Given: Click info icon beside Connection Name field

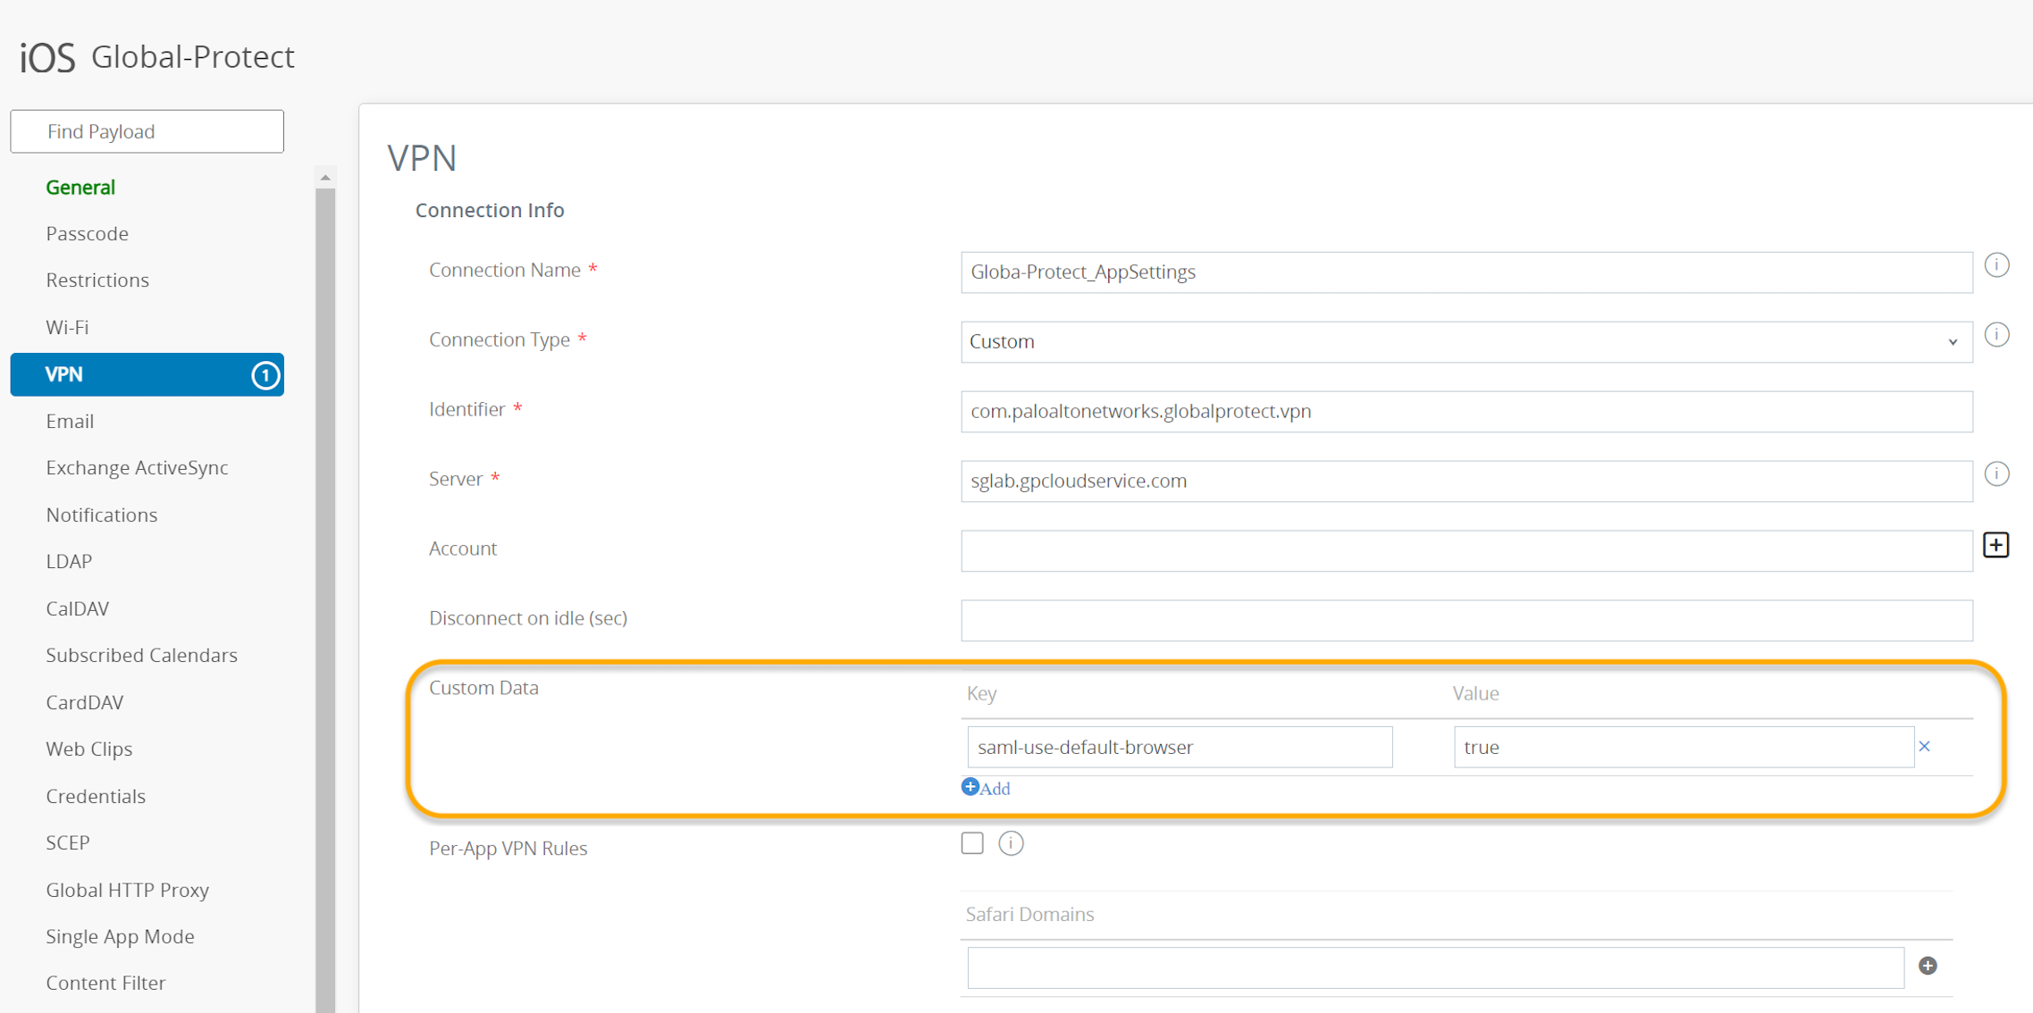Looking at the screenshot, I should [x=1998, y=264].
